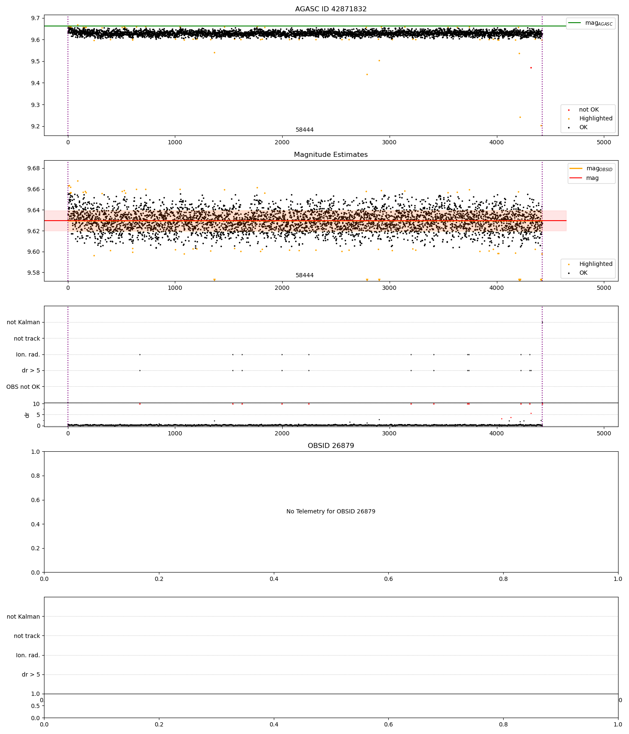This screenshot has width=629, height=734.
Task: Click 'Ion. rad.' label in the bottom plot
Action: [x=28, y=655]
